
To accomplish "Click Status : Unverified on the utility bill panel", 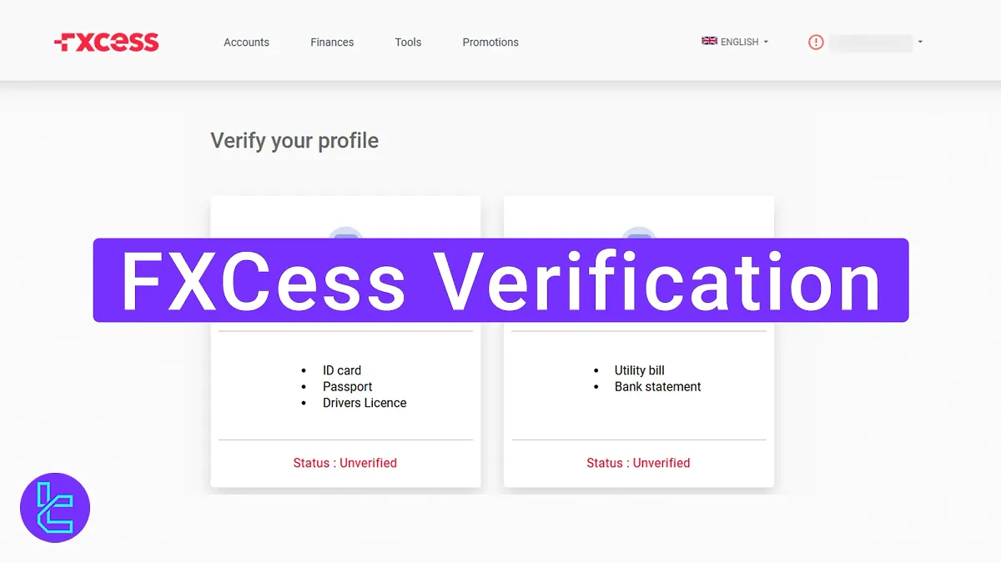I will click(638, 463).
